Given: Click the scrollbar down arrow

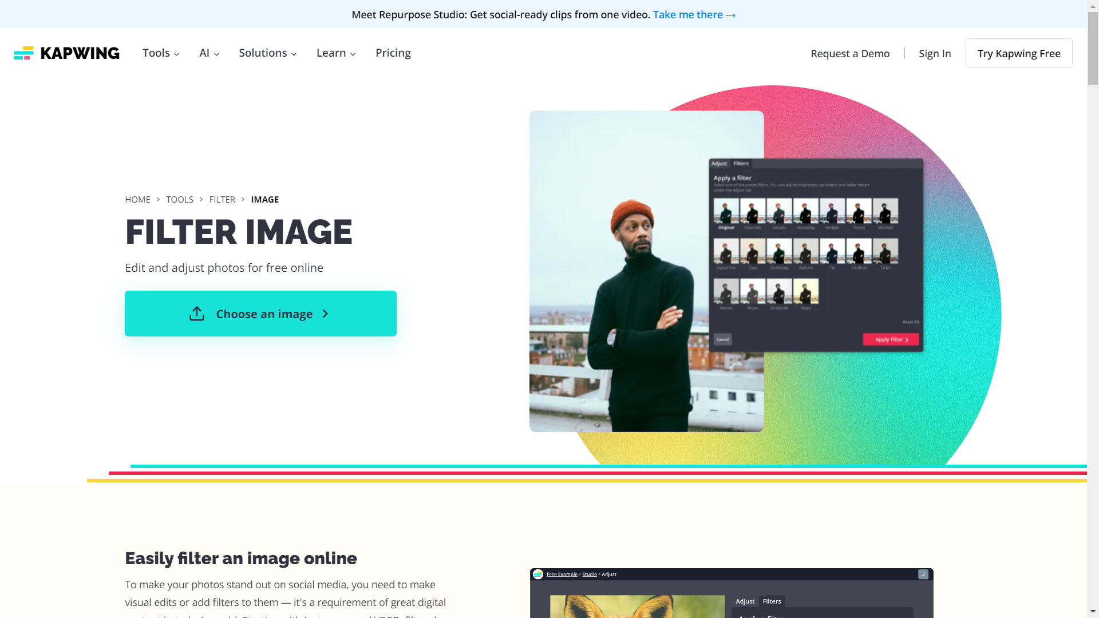Looking at the screenshot, I should (1094, 611).
